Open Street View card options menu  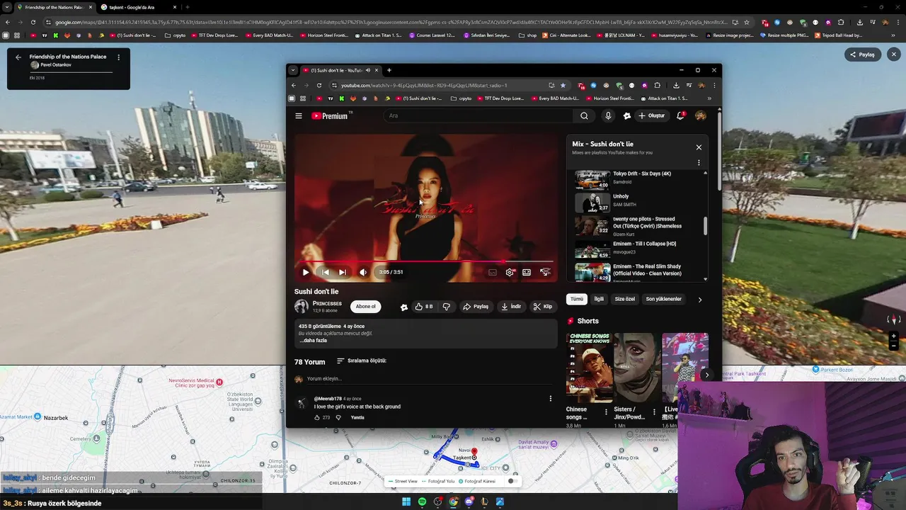click(x=118, y=57)
